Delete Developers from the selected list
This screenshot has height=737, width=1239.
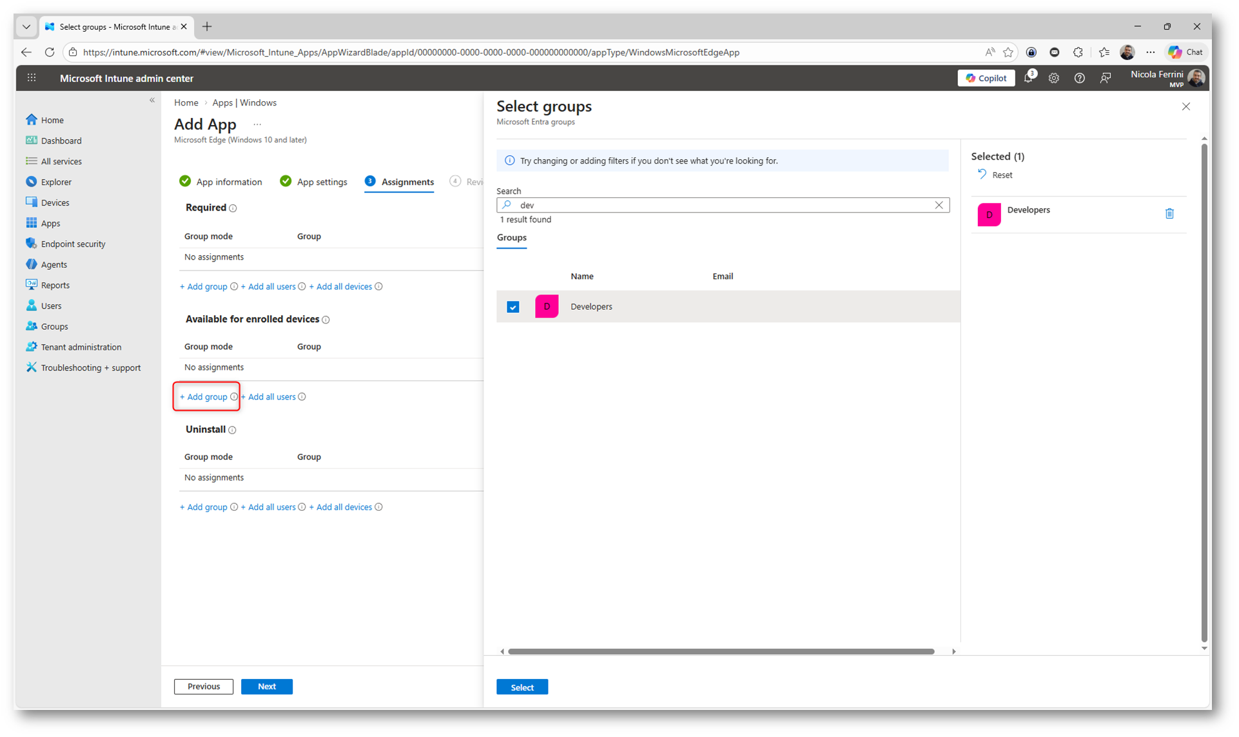(1169, 213)
